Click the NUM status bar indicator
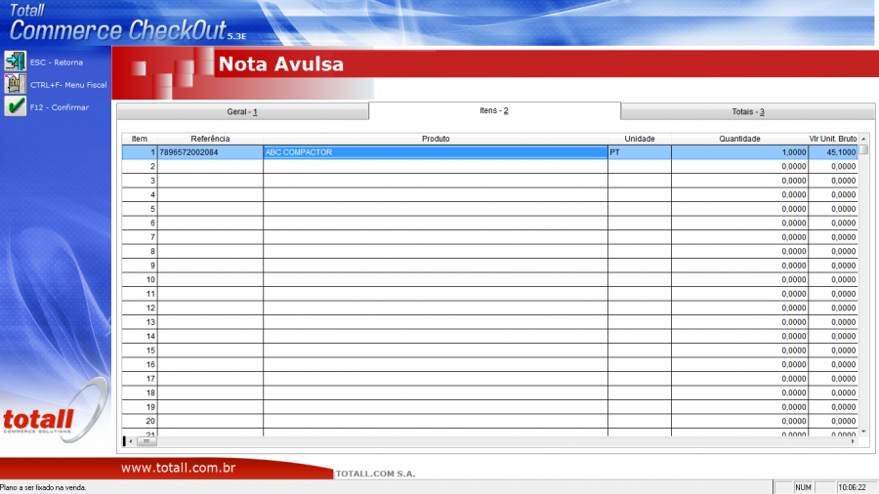The height and width of the screenshot is (494, 879). coord(803,488)
